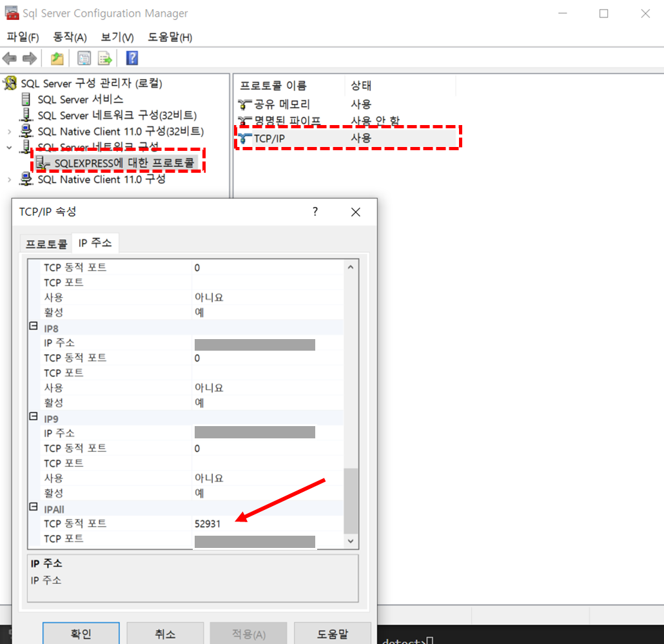The height and width of the screenshot is (644, 664).
Task: Click the SQL Server 서비스 node icon
Action: 26,99
